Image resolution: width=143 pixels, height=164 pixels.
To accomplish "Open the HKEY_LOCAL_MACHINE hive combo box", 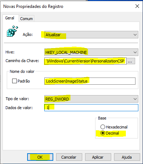I will [91, 52].
